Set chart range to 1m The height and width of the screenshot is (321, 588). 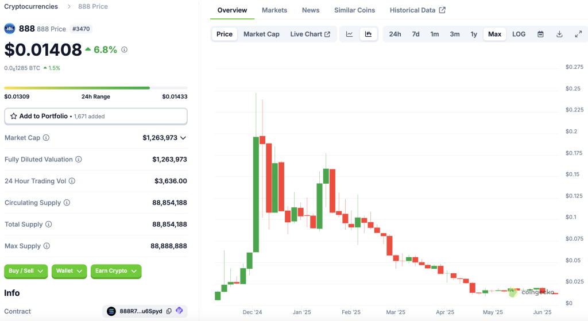[435, 34]
